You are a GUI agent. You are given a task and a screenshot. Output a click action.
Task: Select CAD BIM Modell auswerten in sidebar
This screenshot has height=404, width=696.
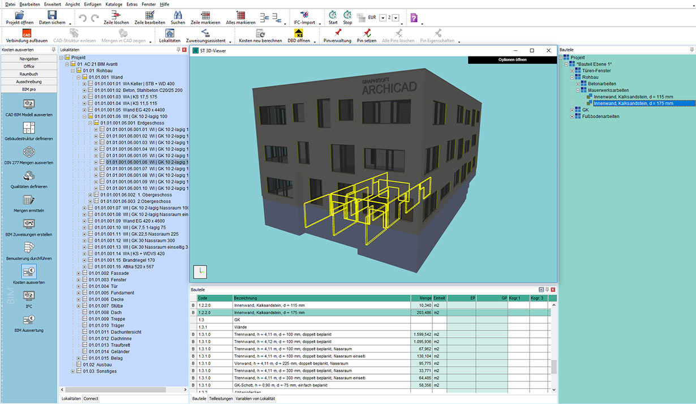[x=29, y=108]
